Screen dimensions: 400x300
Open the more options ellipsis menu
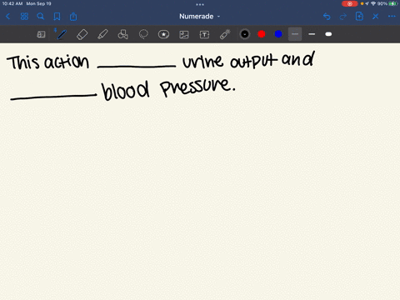click(392, 17)
